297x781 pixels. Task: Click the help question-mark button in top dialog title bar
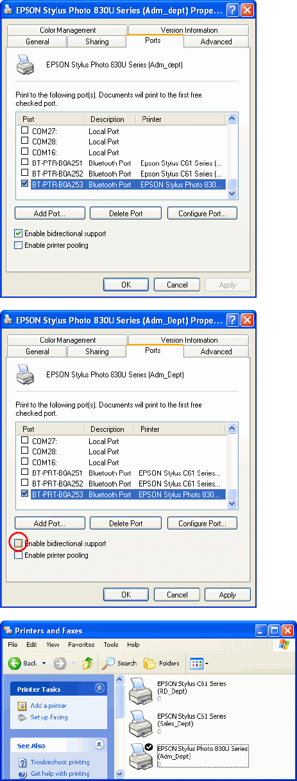(x=232, y=10)
